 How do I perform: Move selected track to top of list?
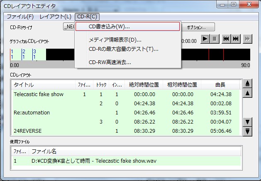tap(247, 84)
